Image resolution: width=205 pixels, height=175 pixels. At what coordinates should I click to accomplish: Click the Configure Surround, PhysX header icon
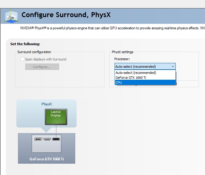pos(11,16)
